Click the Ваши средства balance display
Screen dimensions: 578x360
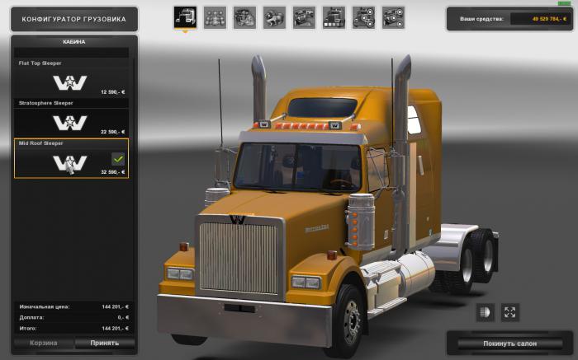click(x=509, y=18)
